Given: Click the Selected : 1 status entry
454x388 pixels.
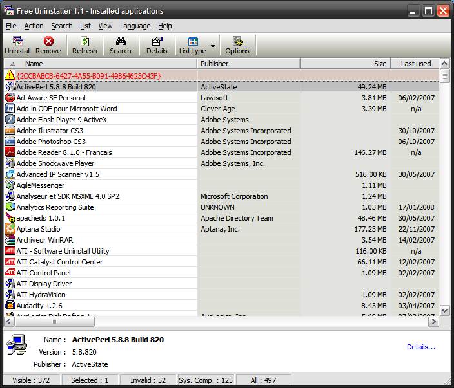Looking at the screenshot, I should click(x=90, y=380).
